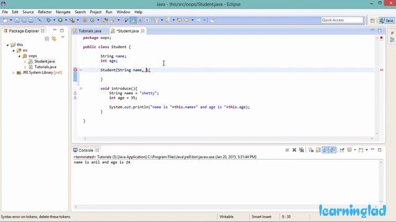This screenshot has height=222, width=396.
Task: Click the Quick Access search field
Action: [x=342, y=20]
